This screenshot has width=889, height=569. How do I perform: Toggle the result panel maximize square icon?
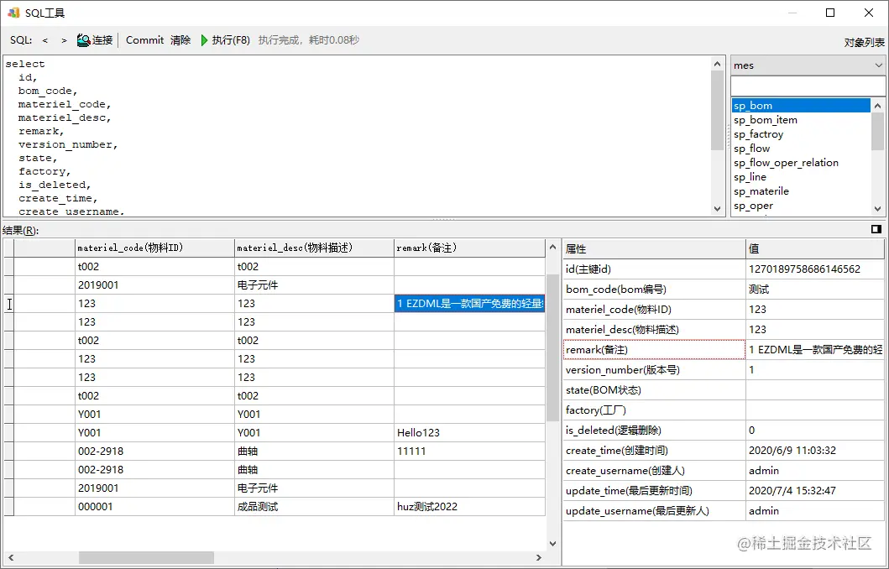[x=876, y=229]
